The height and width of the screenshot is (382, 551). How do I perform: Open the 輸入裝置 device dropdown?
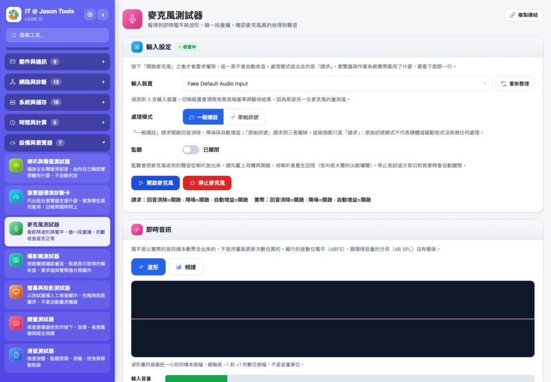pos(337,84)
